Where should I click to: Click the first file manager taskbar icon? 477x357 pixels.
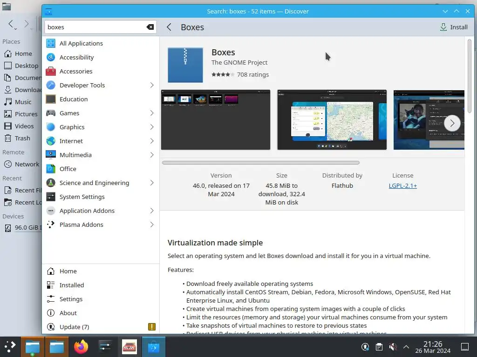tap(33, 347)
